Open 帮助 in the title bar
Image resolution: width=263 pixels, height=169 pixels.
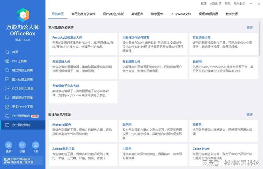click(228, 3)
